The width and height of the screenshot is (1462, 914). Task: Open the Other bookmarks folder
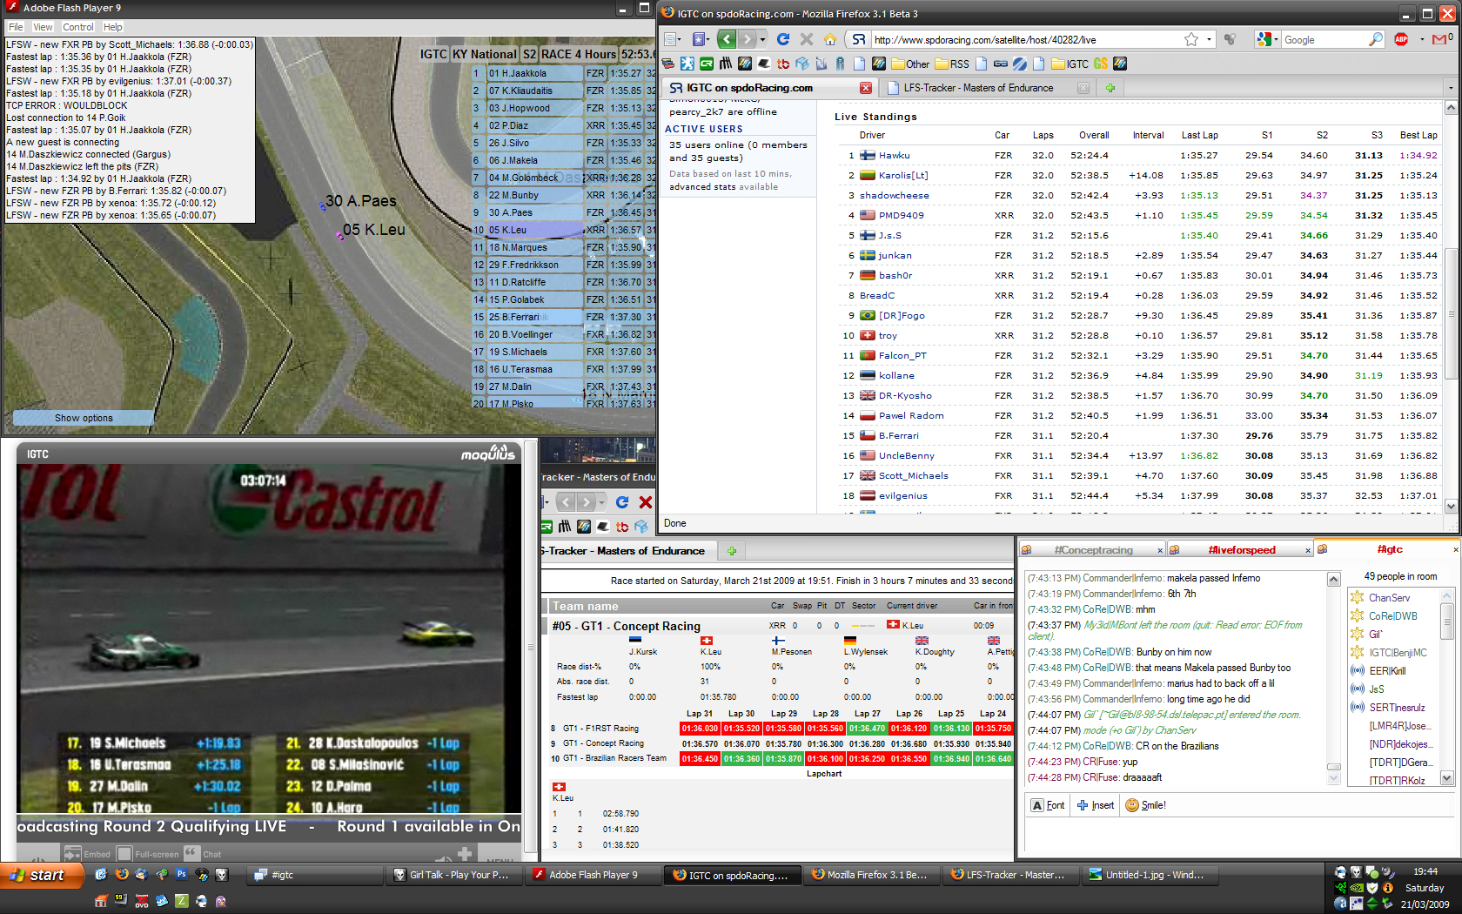coord(909,64)
